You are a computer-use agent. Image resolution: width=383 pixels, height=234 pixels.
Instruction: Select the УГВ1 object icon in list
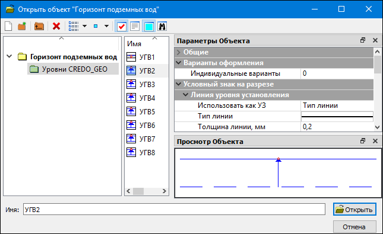(x=131, y=57)
